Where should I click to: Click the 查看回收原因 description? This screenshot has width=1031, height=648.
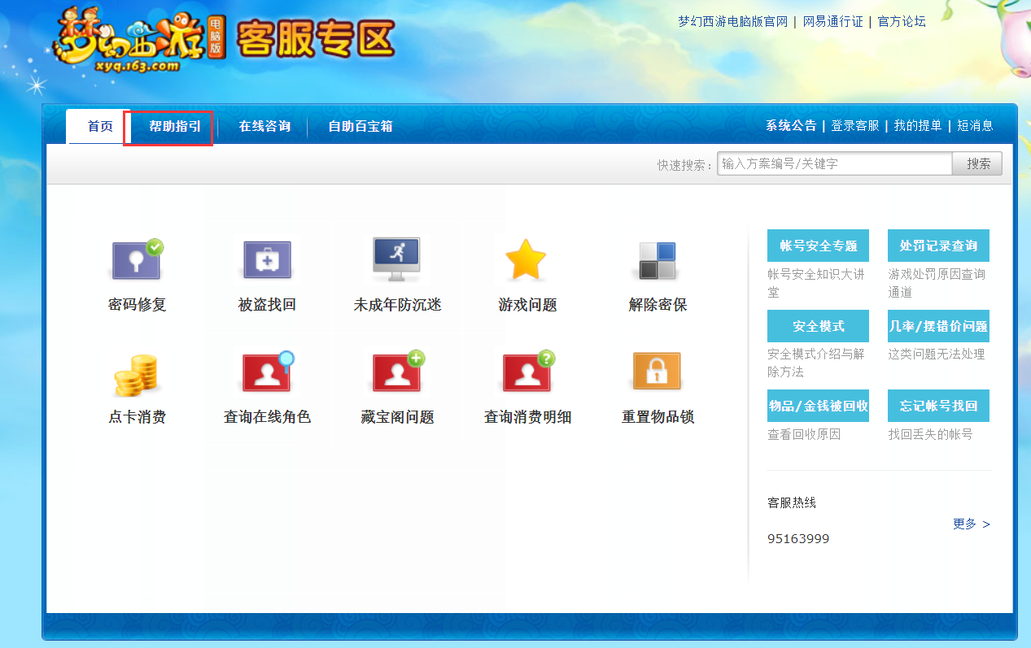click(x=804, y=434)
